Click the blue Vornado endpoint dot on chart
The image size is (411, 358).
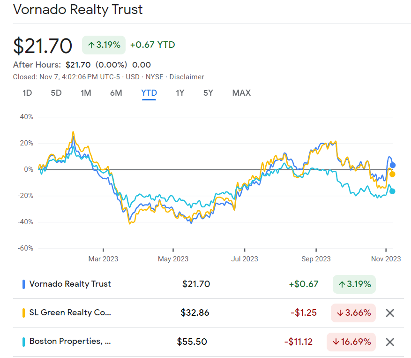(x=392, y=165)
